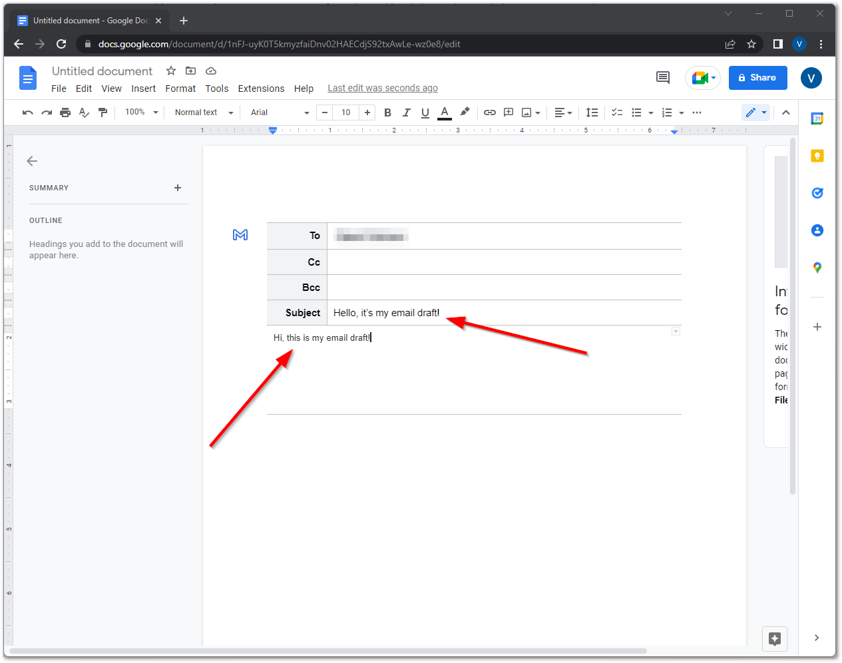
Task: Open the comment history icon
Action: tap(662, 77)
